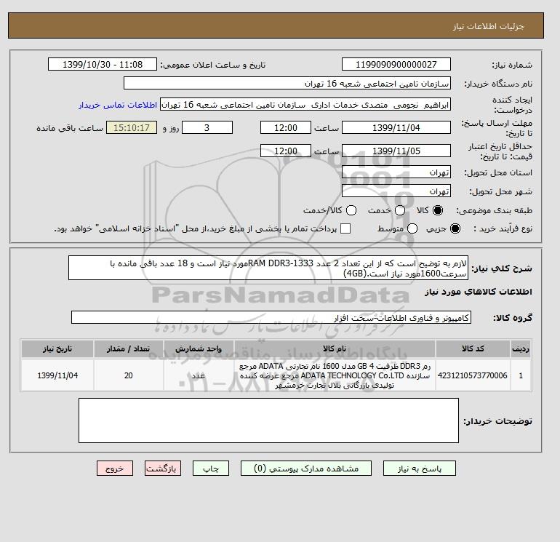Toggle the Islamic treasury payment checkbox
Screen dimensions: 560x542
[x=345, y=228]
